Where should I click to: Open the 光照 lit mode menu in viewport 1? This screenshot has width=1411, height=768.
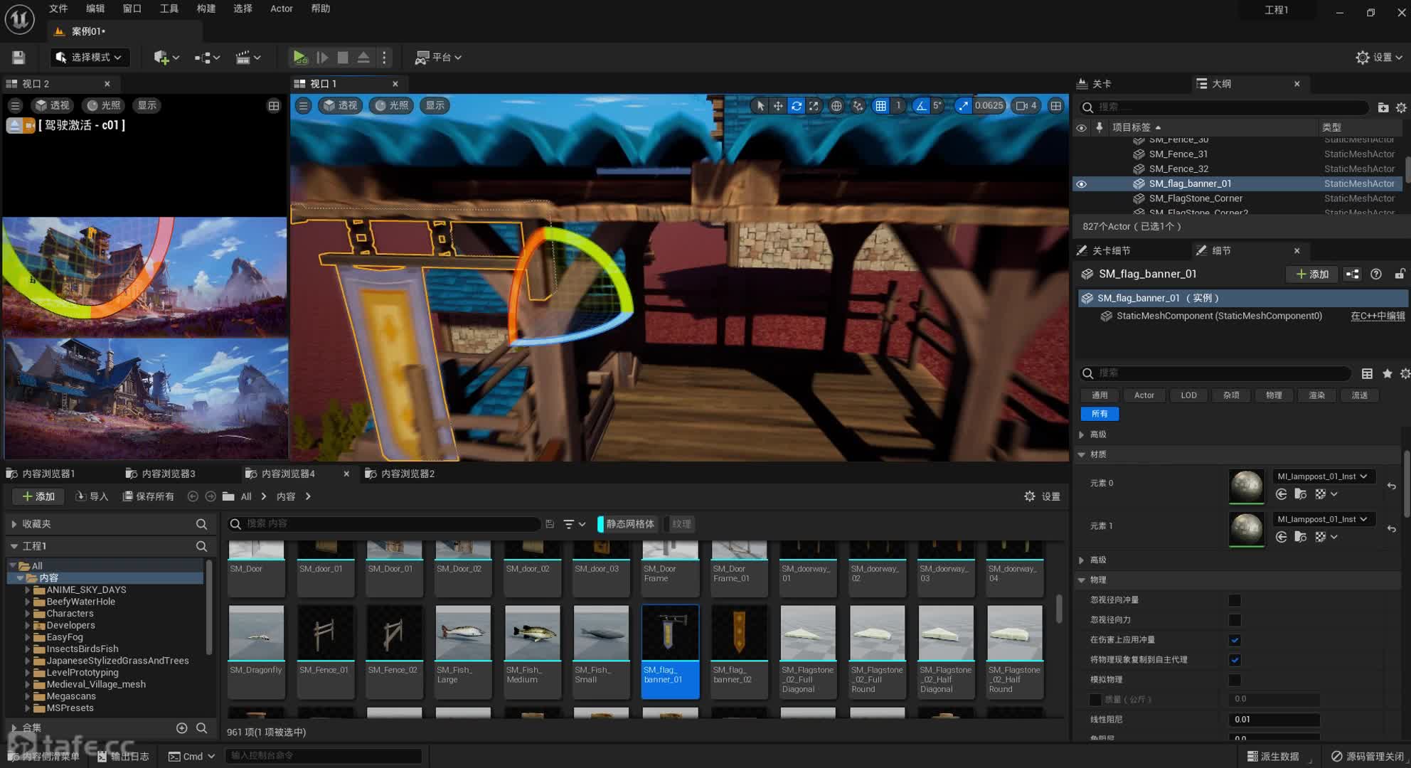[x=391, y=105]
